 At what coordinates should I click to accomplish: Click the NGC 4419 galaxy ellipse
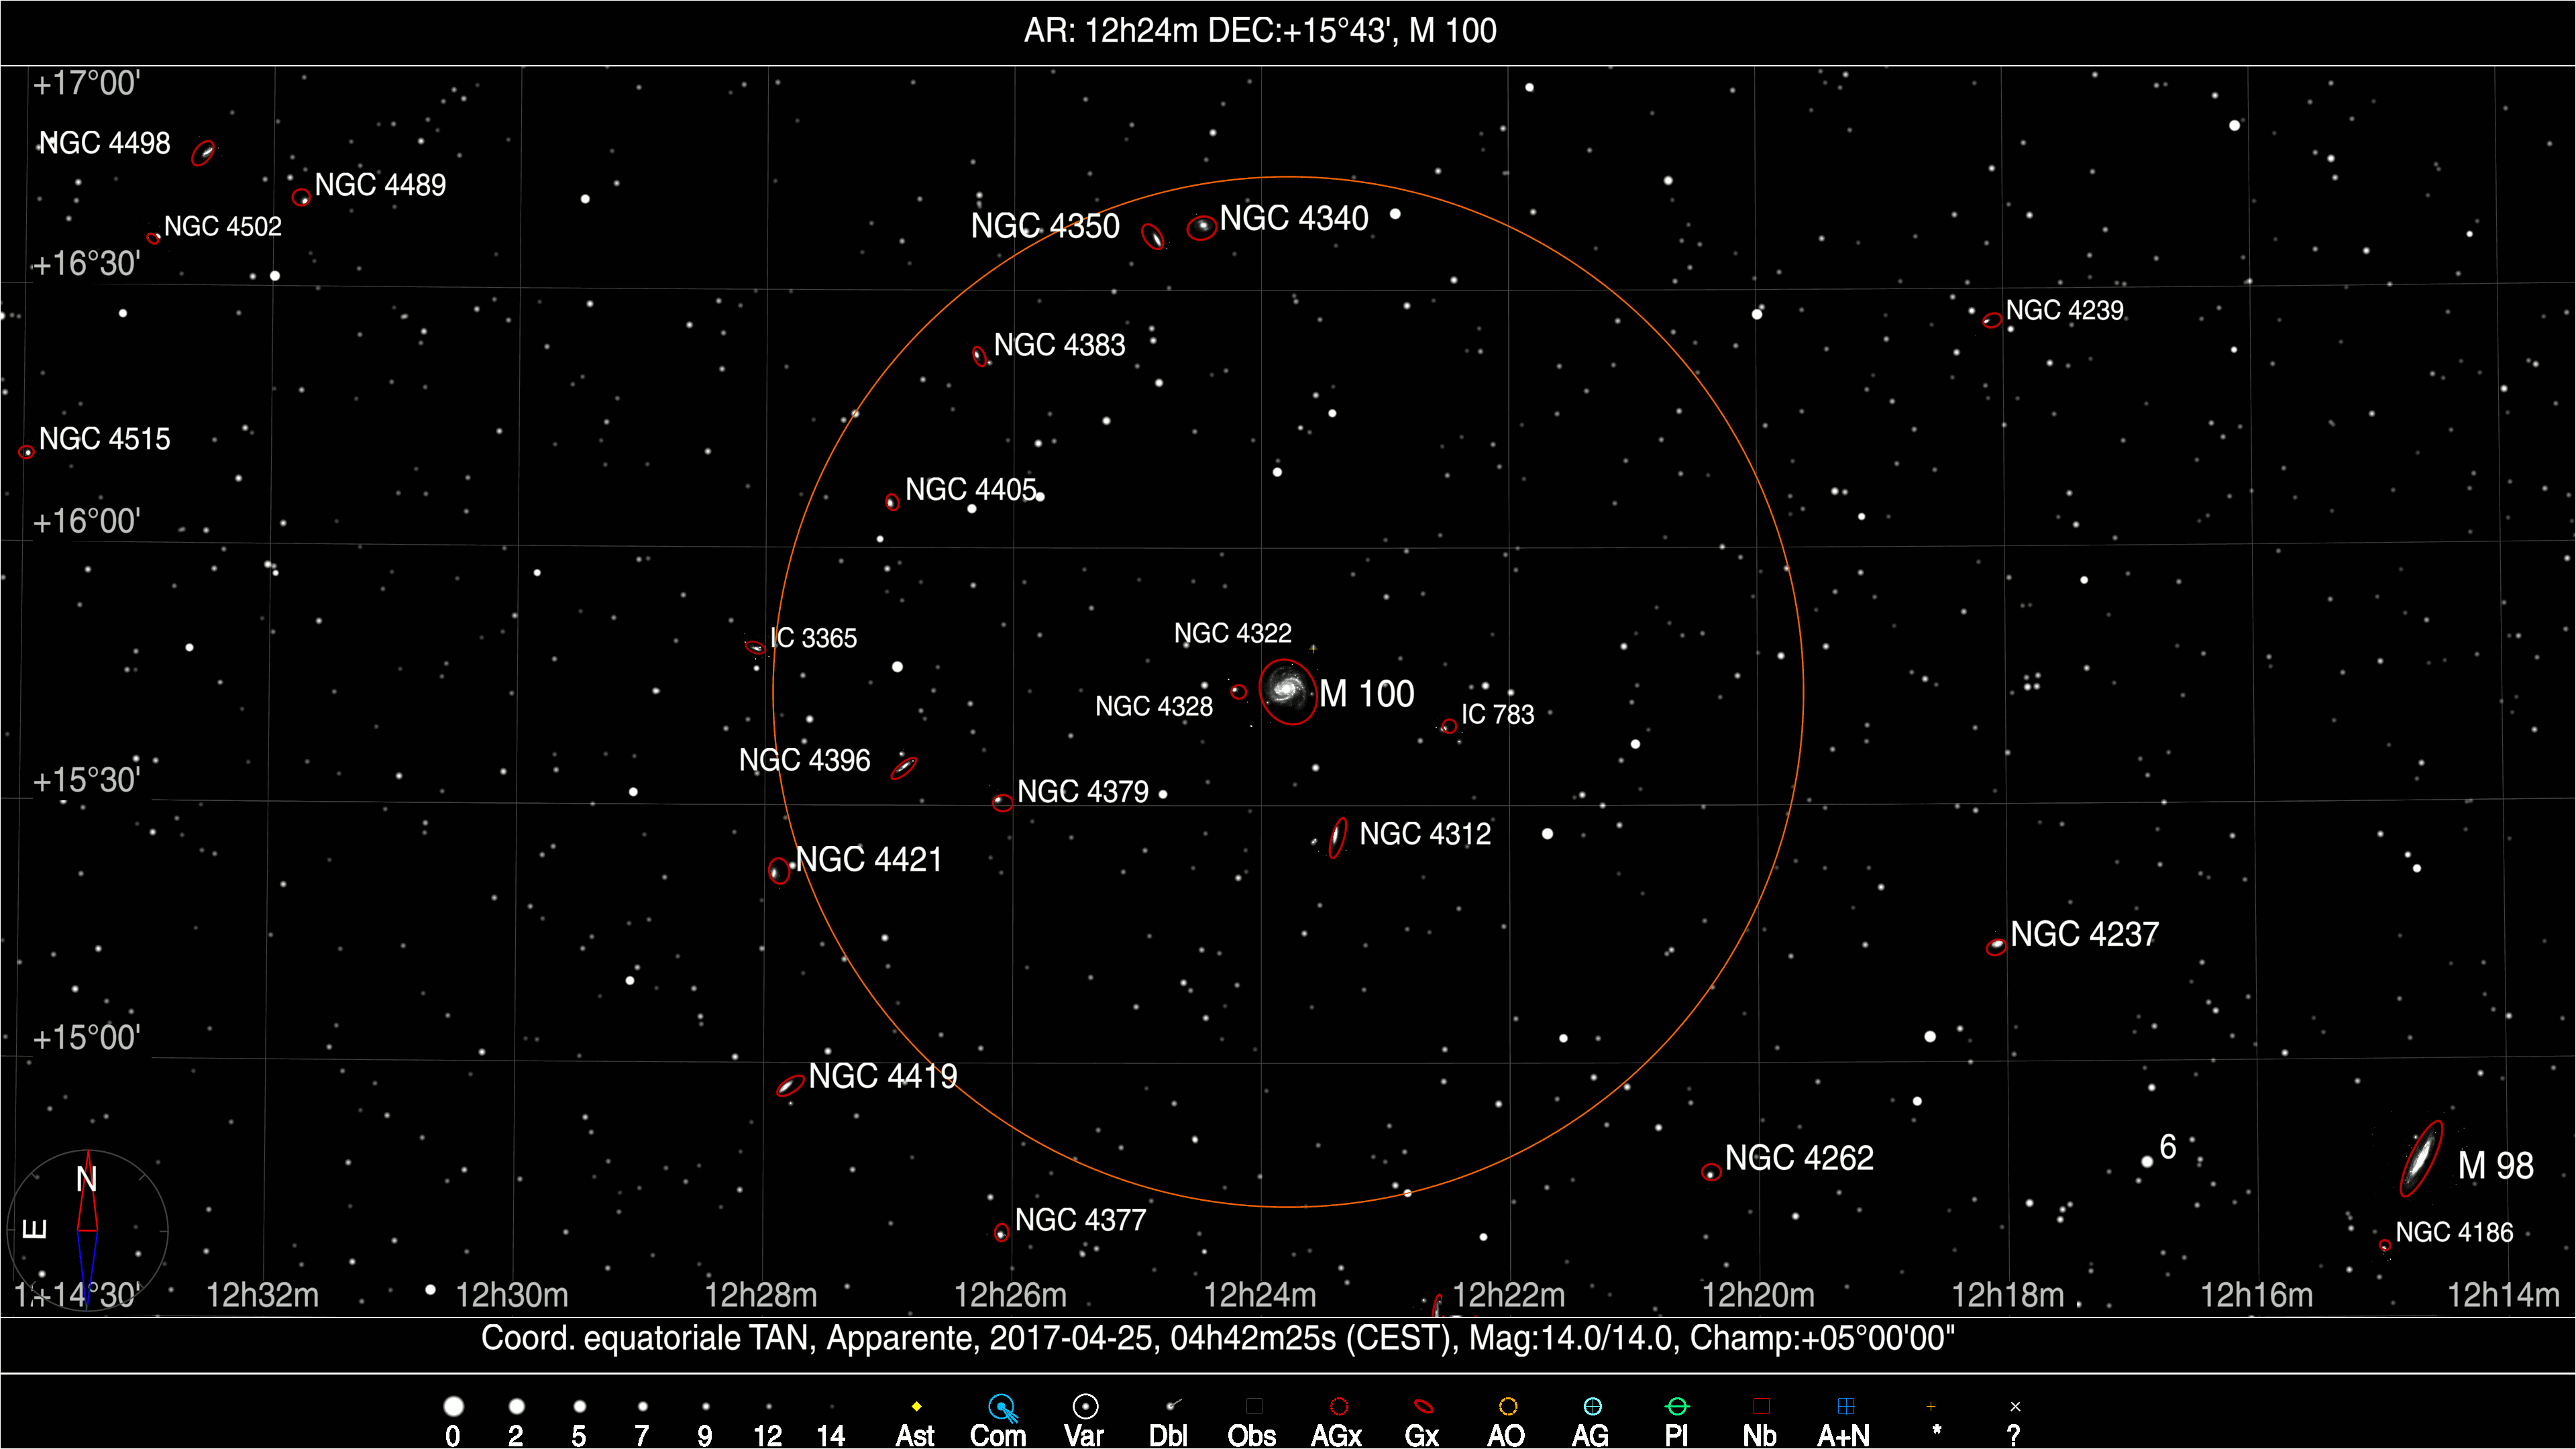click(790, 1086)
